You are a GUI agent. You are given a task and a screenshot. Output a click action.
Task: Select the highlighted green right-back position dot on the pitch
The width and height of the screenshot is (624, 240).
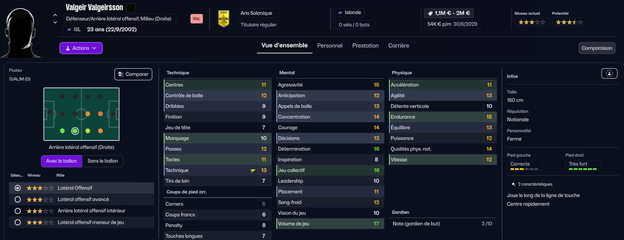point(75,131)
